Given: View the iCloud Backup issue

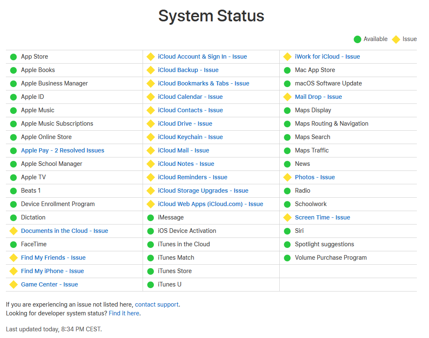Looking at the screenshot, I should tap(188, 70).
